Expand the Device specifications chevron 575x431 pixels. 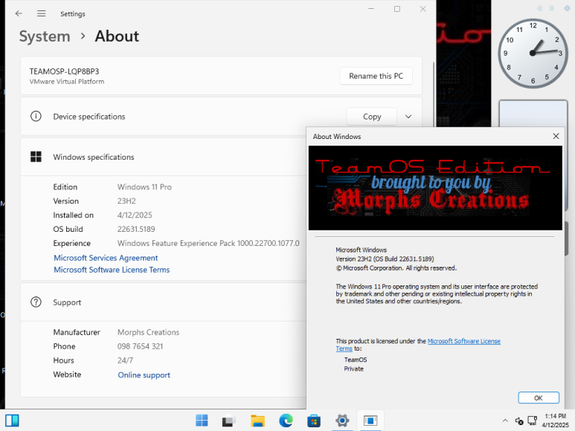[x=408, y=117]
